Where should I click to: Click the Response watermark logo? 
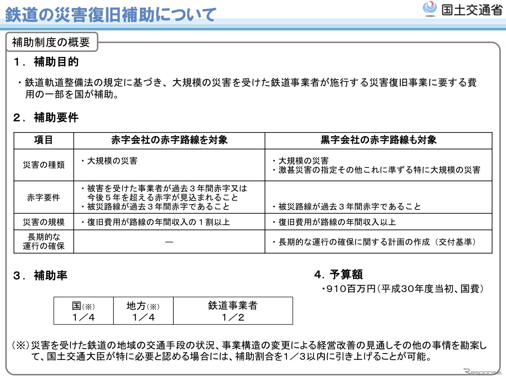pyautogui.click(x=482, y=372)
